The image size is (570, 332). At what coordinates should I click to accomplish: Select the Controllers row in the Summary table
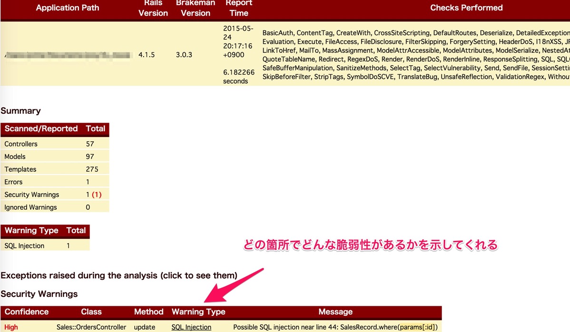tap(21, 144)
